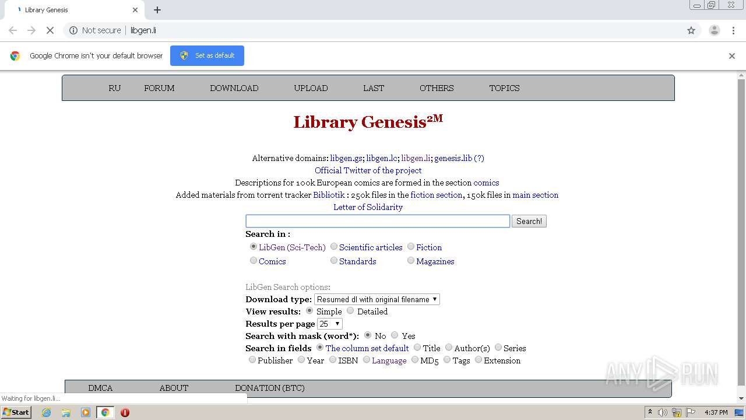Open Official Twitter of the project link
Image resolution: width=746 pixels, height=420 pixels.
coord(368,170)
